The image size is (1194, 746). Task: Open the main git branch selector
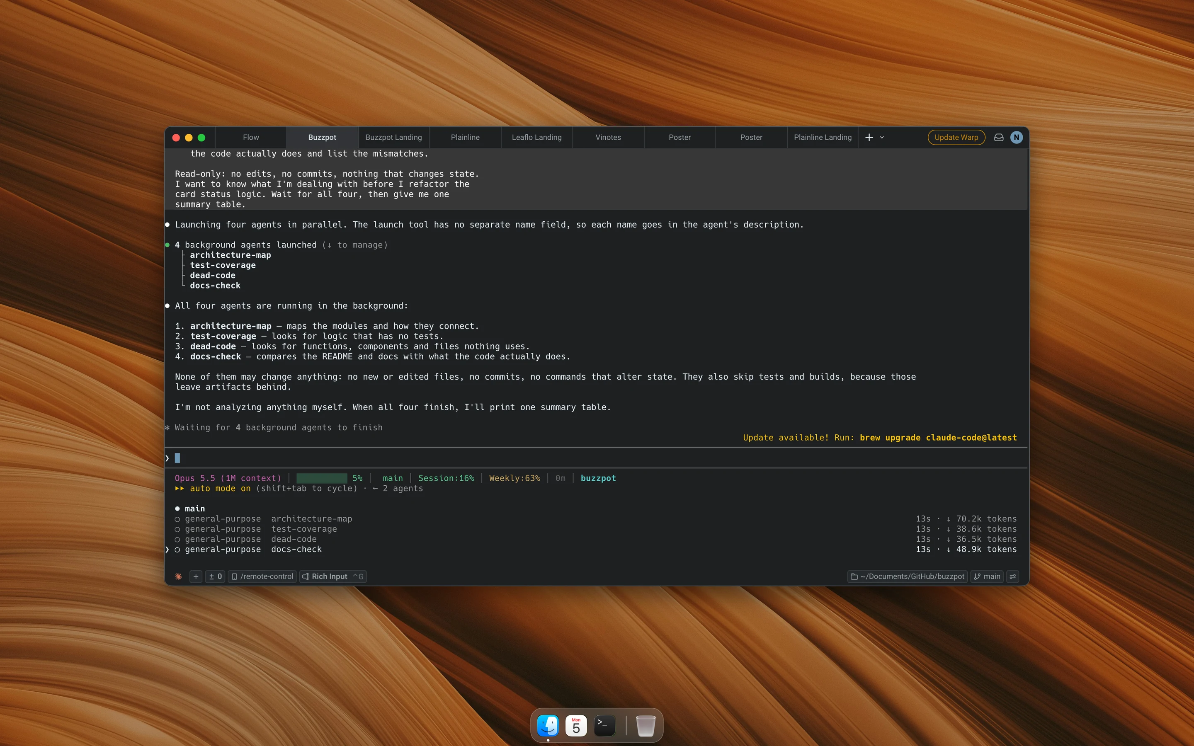(987, 576)
